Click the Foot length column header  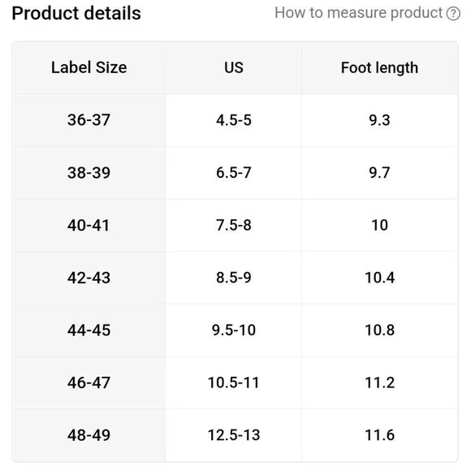380,67
